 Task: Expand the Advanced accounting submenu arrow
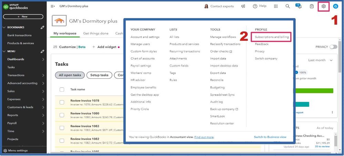click(x=43, y=83)
